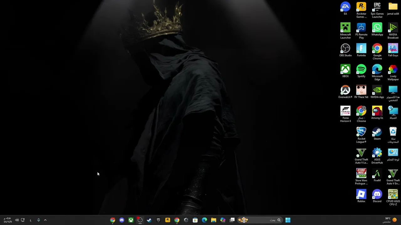The width and height of the screenshot is (401, 225).
Task: Select the Fall Guys icon
Action: (x=393, y=50)
